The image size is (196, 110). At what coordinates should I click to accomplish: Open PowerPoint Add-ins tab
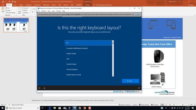tap(66, 5)
